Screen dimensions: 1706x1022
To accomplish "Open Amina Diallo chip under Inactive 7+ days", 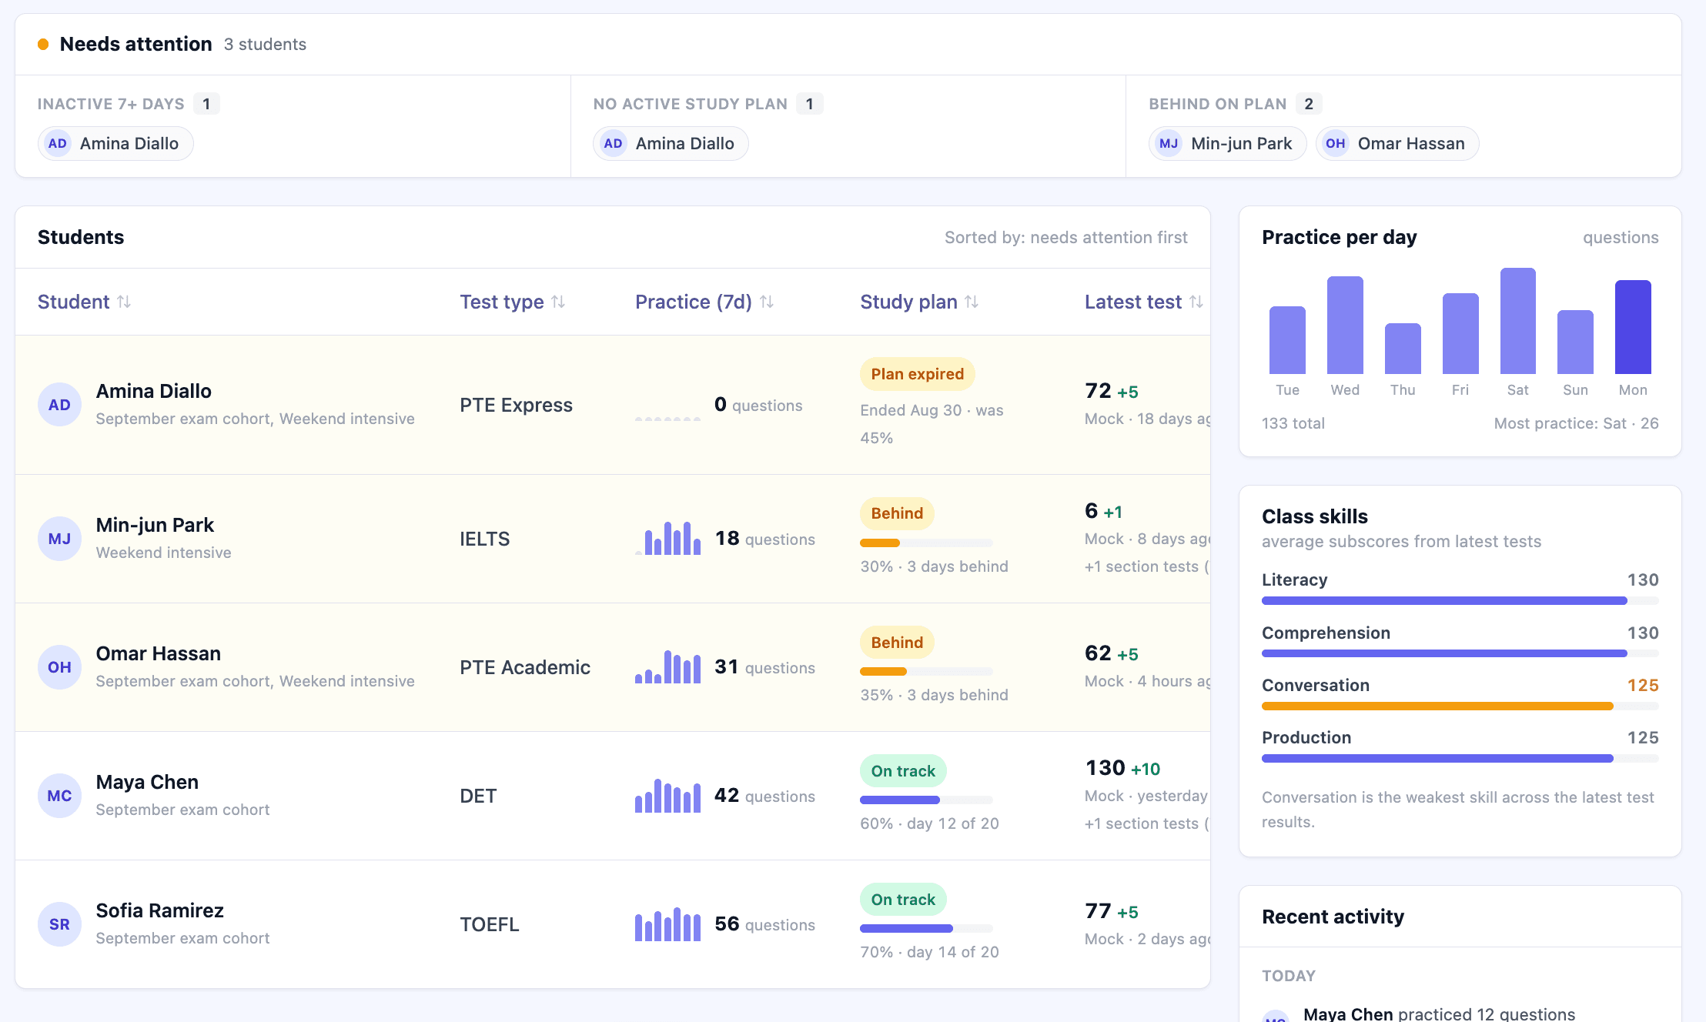I will 115,143.
